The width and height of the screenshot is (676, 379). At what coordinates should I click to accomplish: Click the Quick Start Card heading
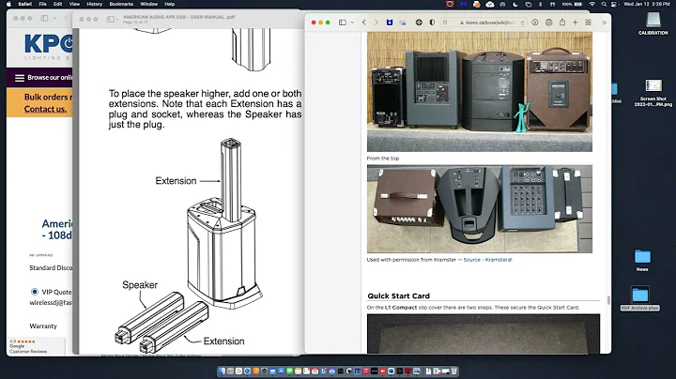[398, 296]
